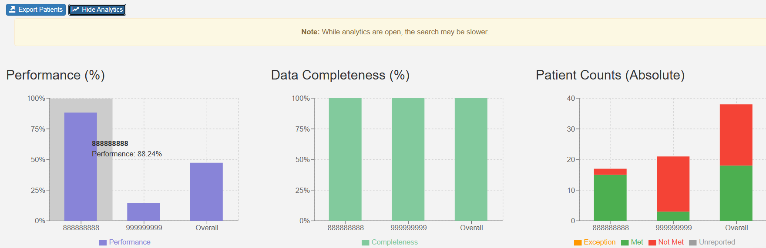The width and height of the screenshot is (766, 248).
Task: Toggle the Exception legend entry
Action: click(x=599, y=242)
